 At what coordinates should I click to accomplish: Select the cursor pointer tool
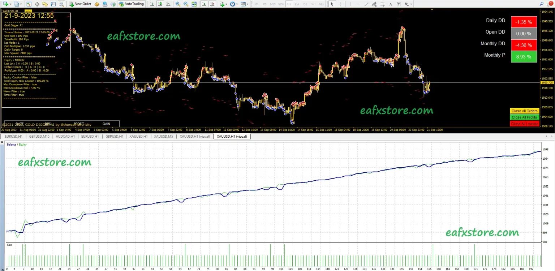332,4
